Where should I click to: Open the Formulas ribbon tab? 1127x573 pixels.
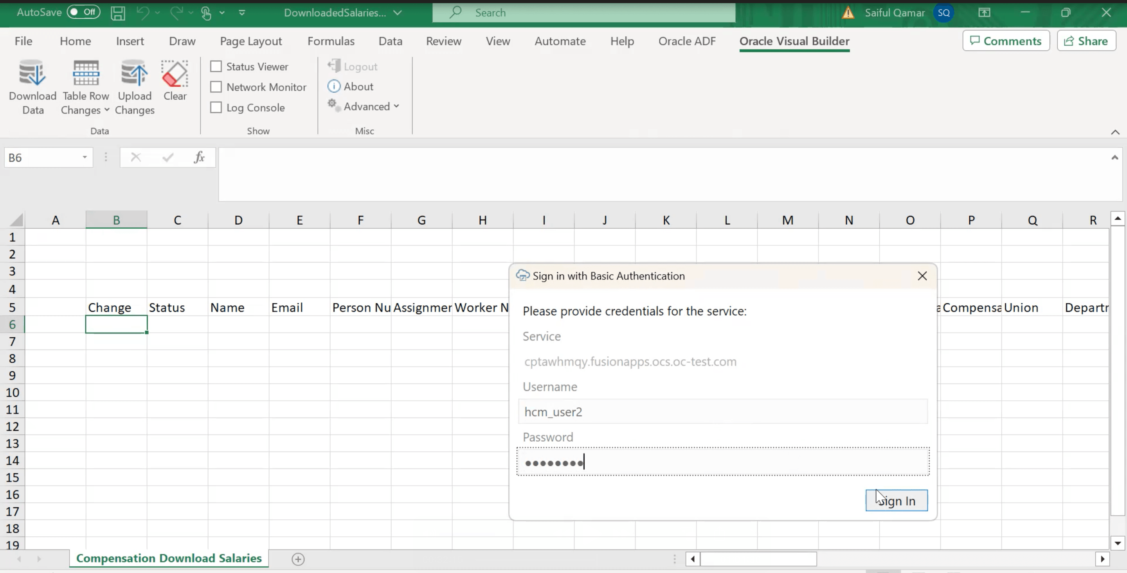[x=331, y=41]
